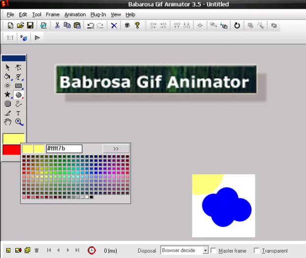Screen dimensions: 306x258
Task: Click the red background color swatch
Action: pyautogui.click(x=11, y=150)
